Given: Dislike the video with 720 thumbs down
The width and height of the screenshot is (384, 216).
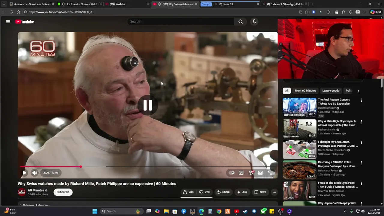Looking at the screenshot, I should (204, 192).
